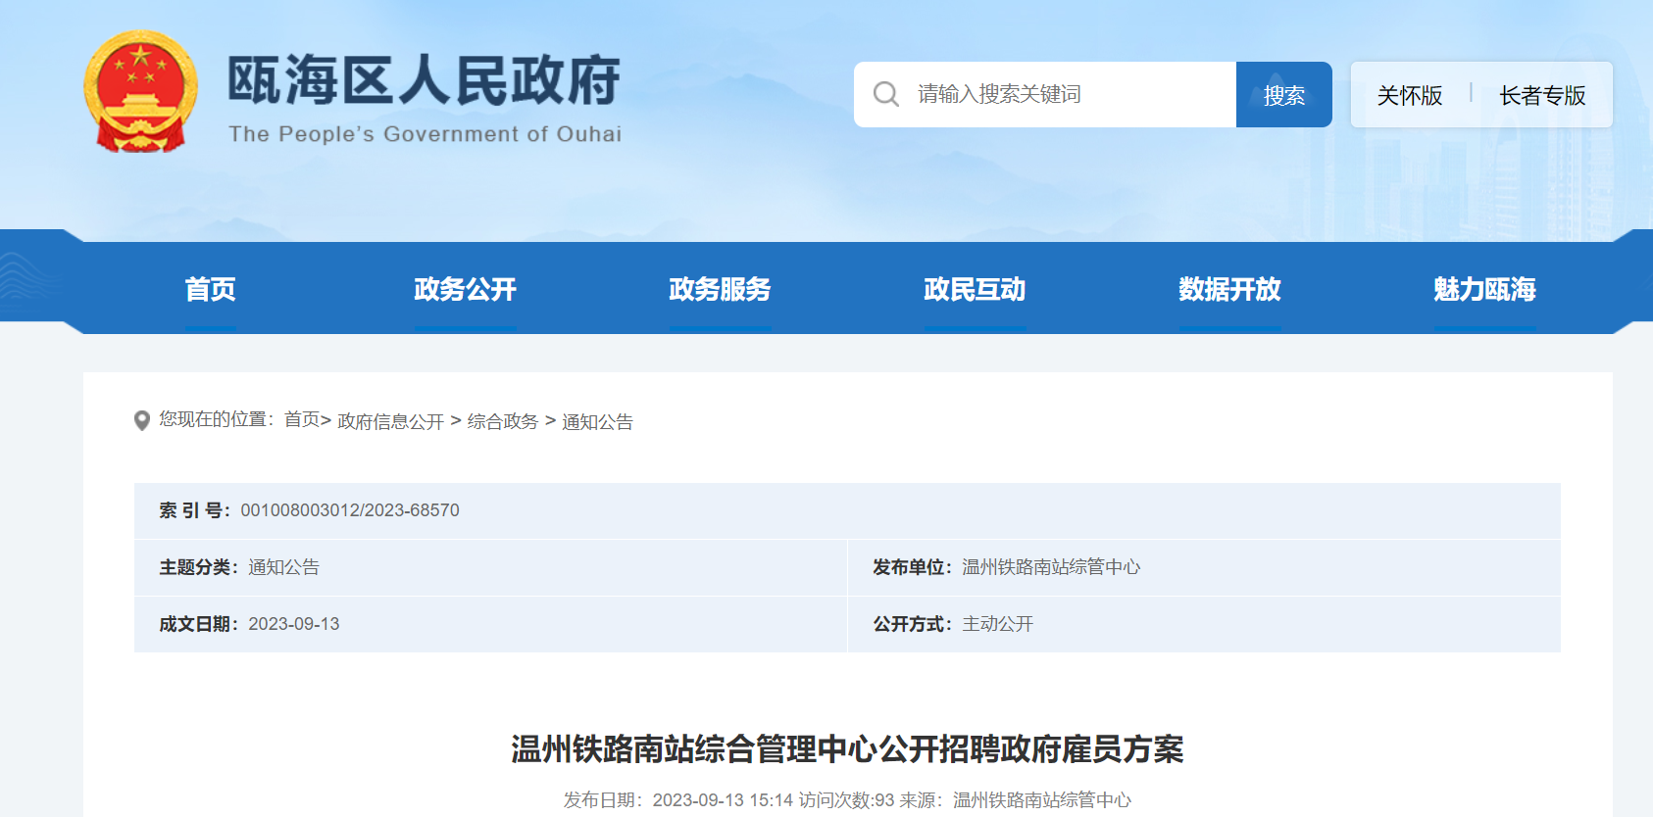Viewport: 1653px width, 817px height.
Task: Open the 政务公开 navigation menu
Action: pos(465,289)
